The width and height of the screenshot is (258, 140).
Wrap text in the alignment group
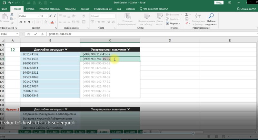click(84, 16)
